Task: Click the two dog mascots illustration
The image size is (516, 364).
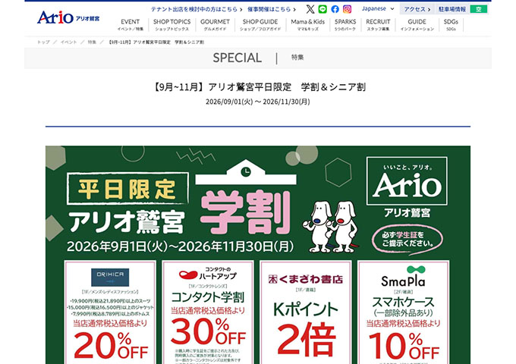Action: point(330,227)
